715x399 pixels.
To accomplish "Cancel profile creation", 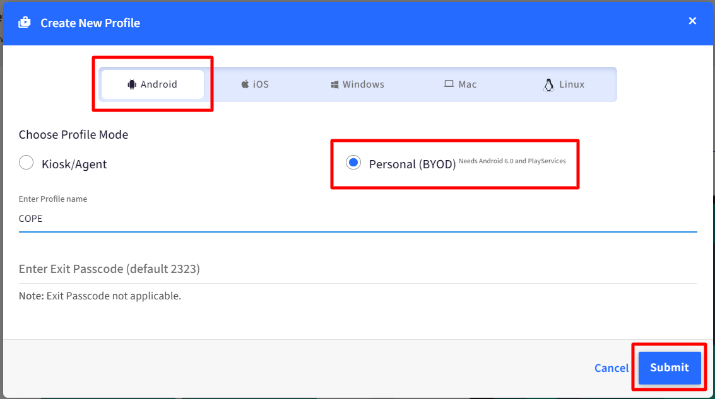I will [612, 368].
